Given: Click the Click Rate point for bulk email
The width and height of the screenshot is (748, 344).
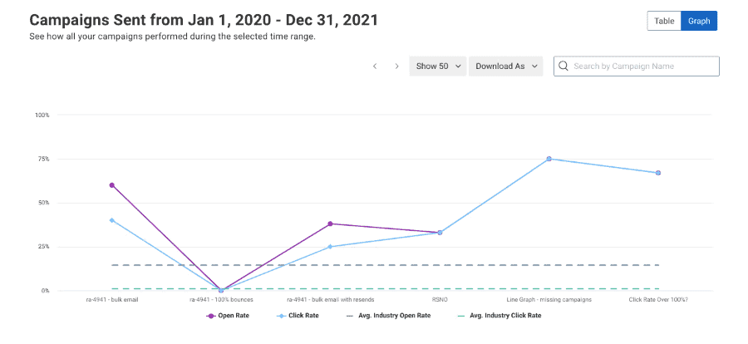Looking at the screenshot, I should point(111,220).
